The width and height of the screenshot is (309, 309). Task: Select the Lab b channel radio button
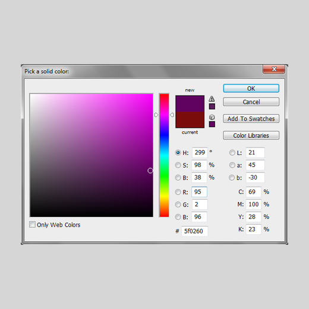tap(232, 178)
